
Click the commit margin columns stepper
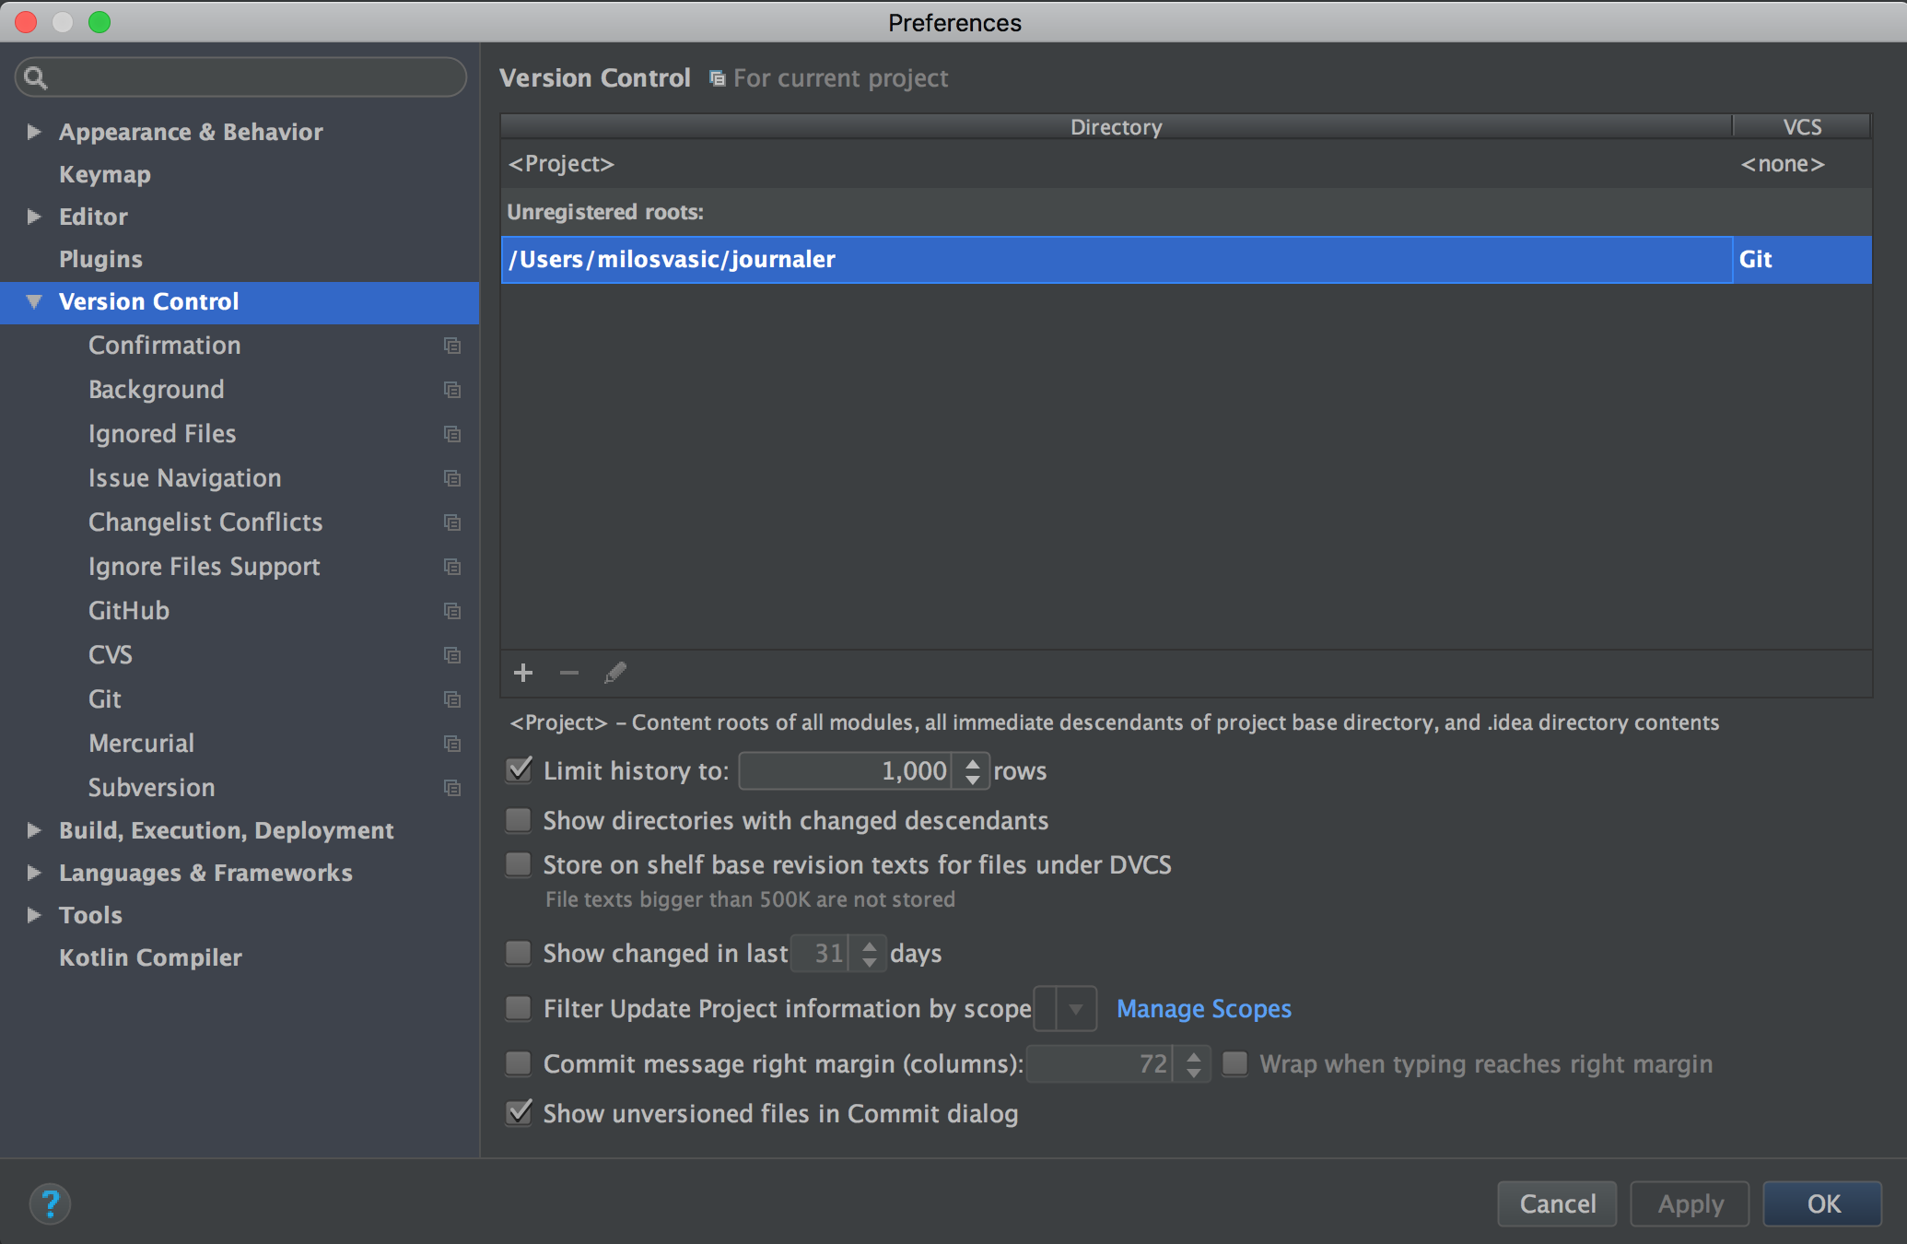(x=1193, y=1064)
